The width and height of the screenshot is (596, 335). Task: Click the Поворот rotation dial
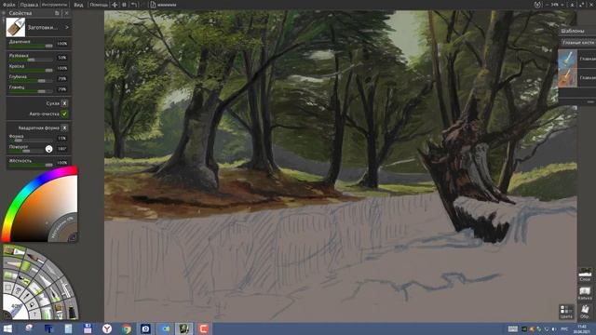pyautogui.click(x=49, y=149)
